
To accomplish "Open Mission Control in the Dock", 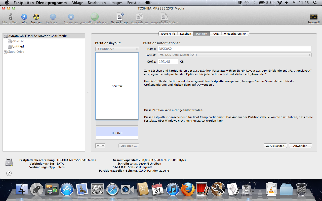I will point(52,189).
